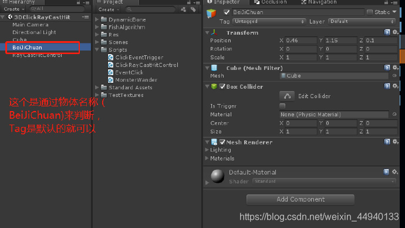Image resolution: width=405 pixels, height=228 pixels.
Task: Open Transform component gear settings
Action: pos(395,32)
